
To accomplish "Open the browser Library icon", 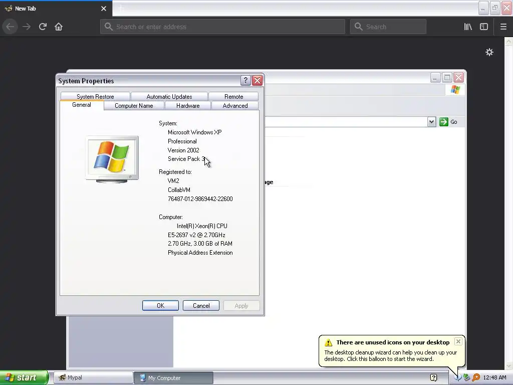I will tap(468, 27).
